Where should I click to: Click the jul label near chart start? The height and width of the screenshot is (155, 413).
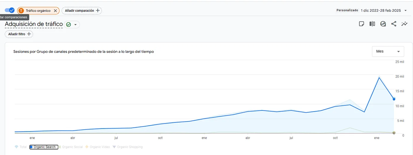tap(116, 138)
